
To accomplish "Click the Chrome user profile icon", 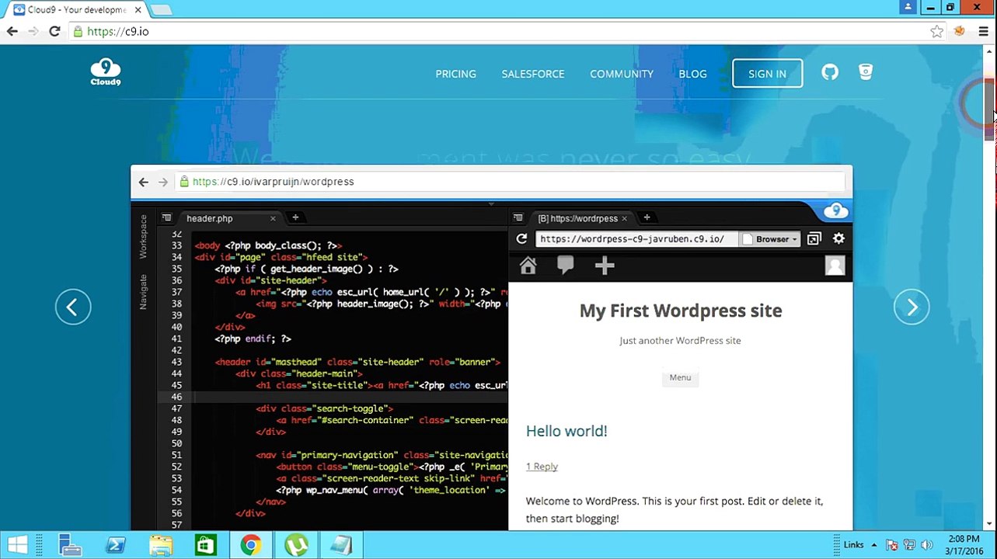I will [x=908, y=7].
